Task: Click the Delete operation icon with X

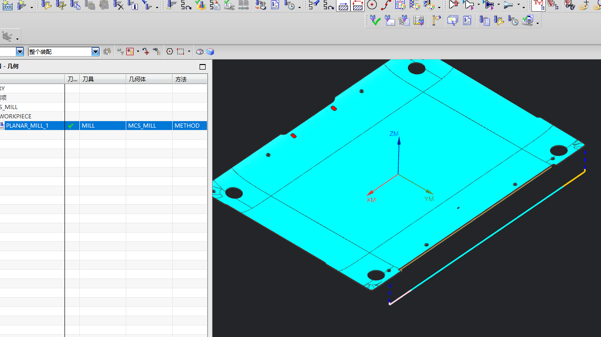Action: (x=119, y=5)
